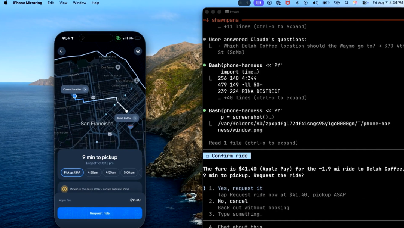Tap the green link icon in the phone status bar
The image size is (404, 228).
coord(118,38)
